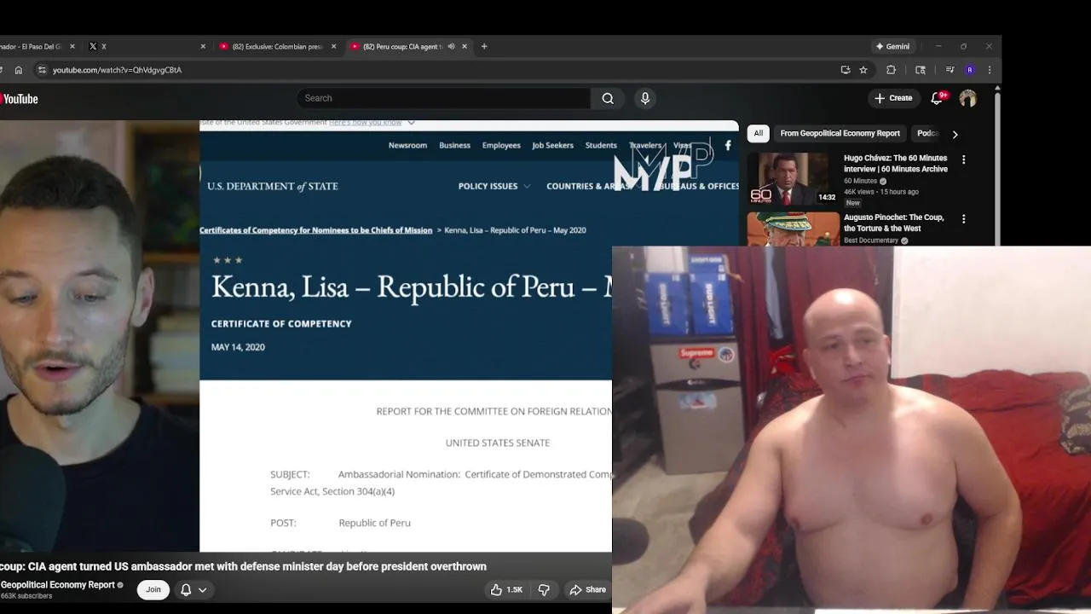The width and height of the screenshot is (1091, 614).
Task: Focus the YouTube search field
Action: coord(443,98)
